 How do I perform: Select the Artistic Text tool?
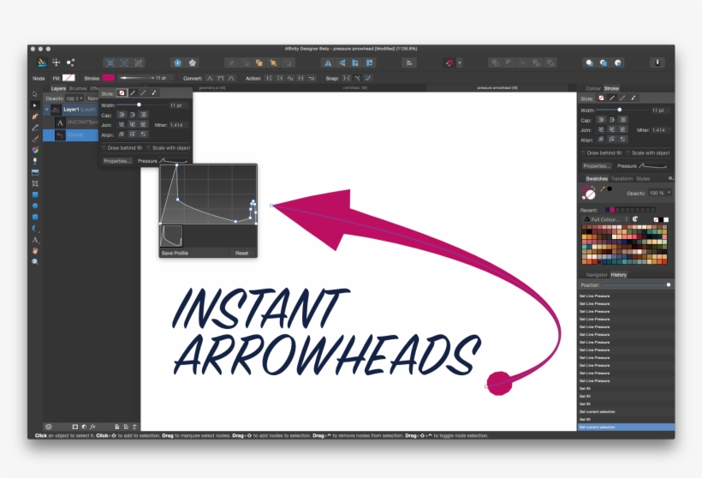(x=35, y=240)
